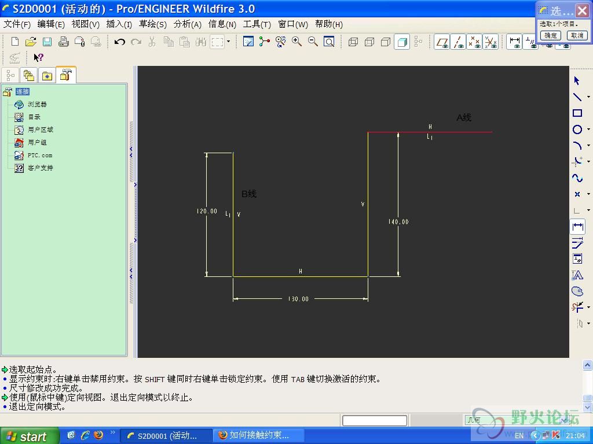Image resolution: width=593 pixels, height=444 pixels.
Task: Open the selection box dropdown arrow
Action: [x=228, y=42]
